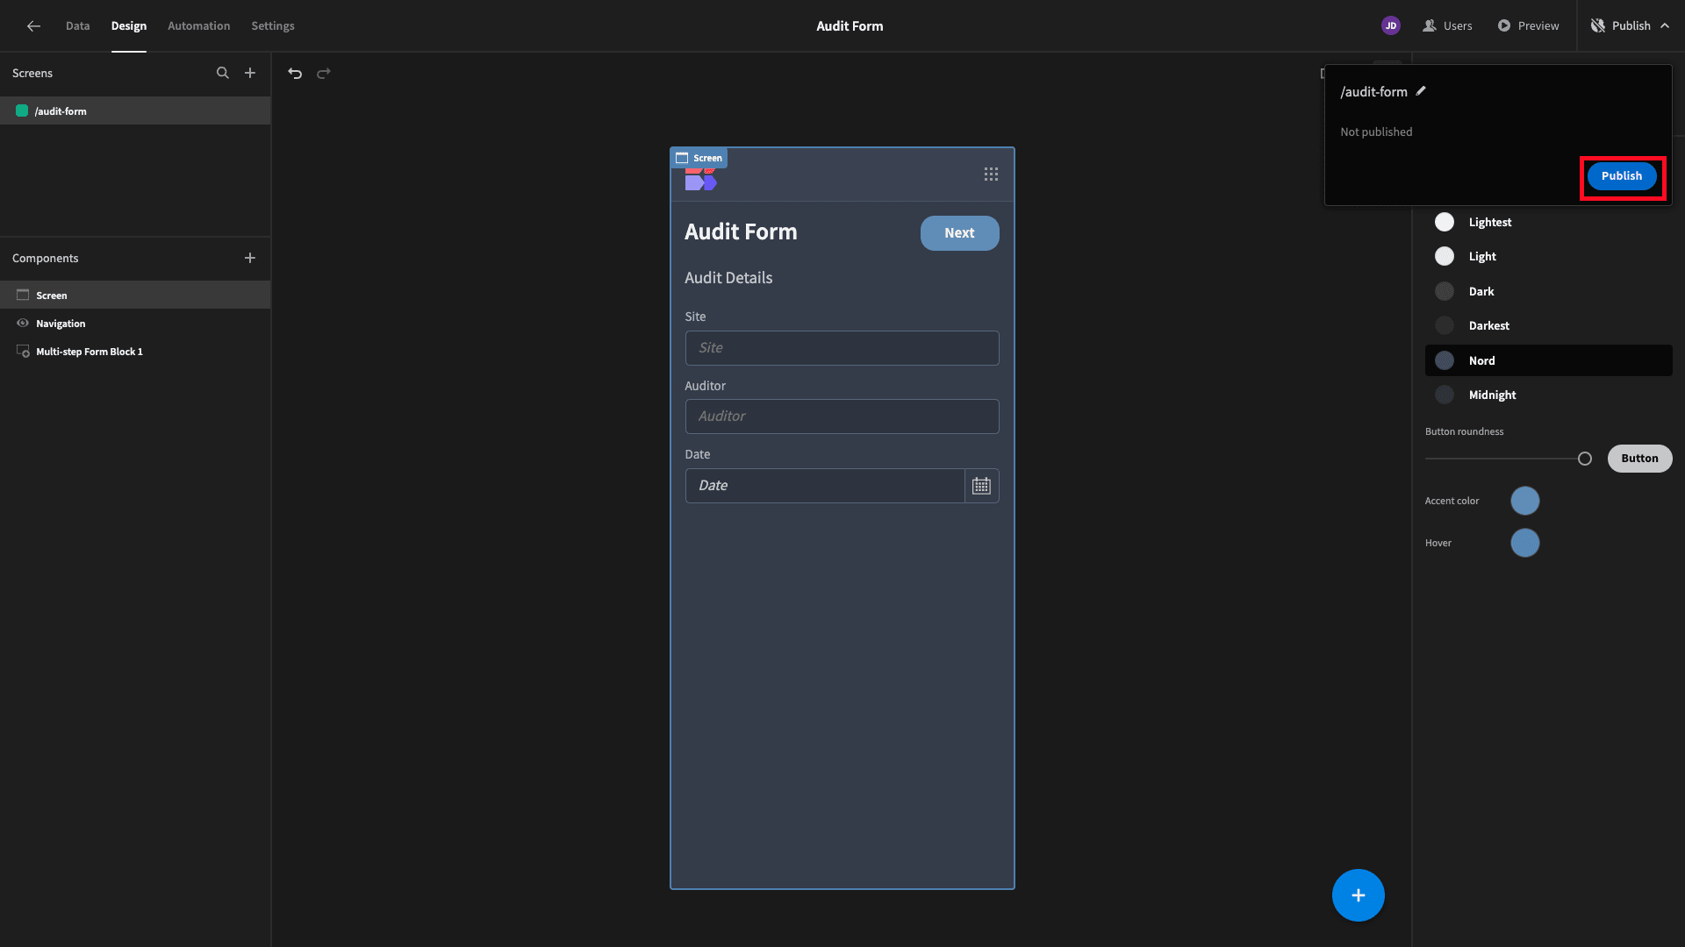Select the /audit-form screen
The width and height of the screenshot is (1685, 947).
[x=135, y=111]
